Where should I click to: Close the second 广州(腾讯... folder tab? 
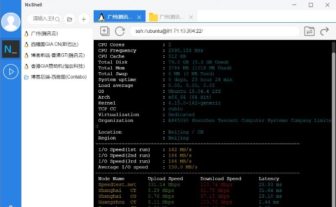pyautogui.click(x=191, y=17)
